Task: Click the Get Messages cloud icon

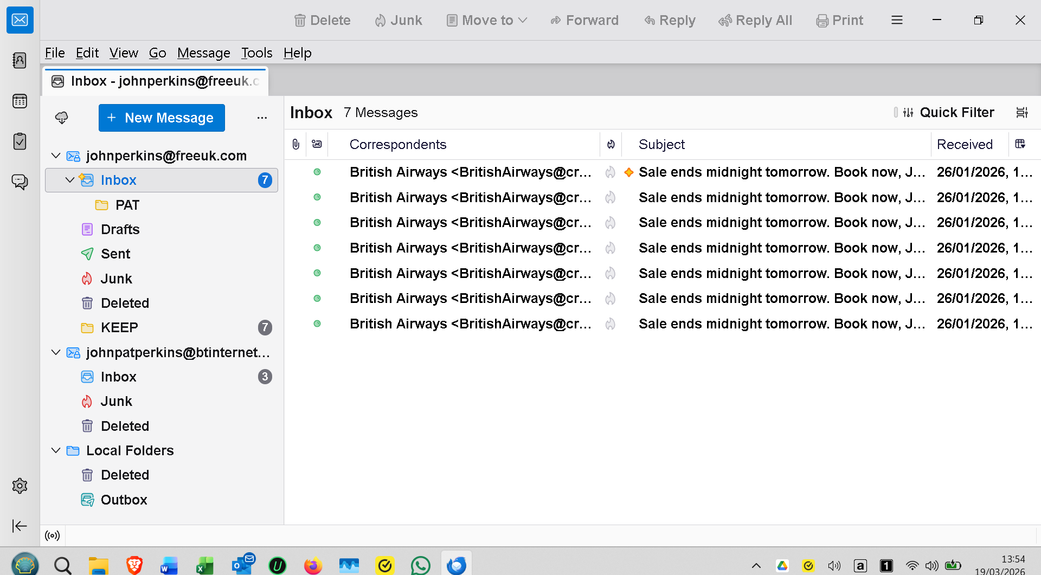Action: 62,118
